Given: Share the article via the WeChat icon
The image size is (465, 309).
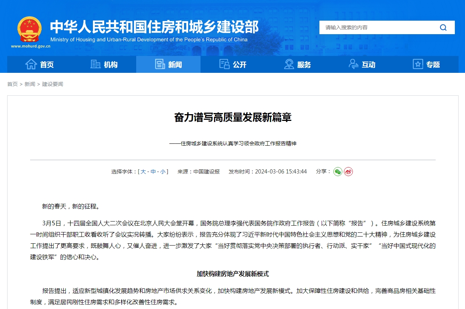Looking at the screenshot, I should point(338,172).
